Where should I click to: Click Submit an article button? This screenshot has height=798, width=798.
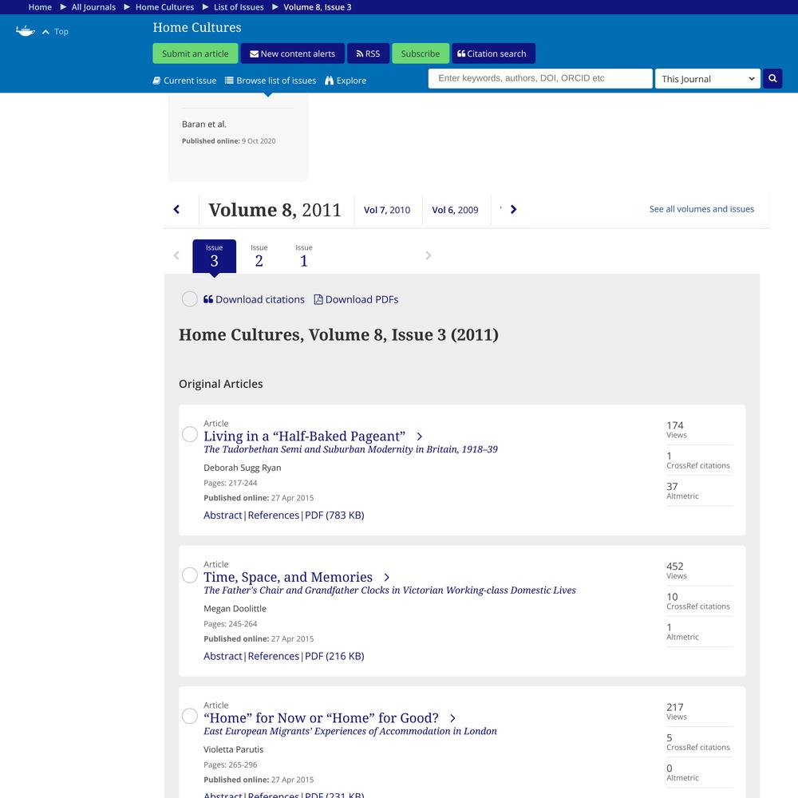(x=195, y=53)
